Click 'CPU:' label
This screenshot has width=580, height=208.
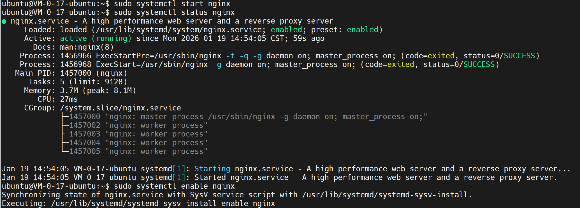pyautogui.click(x=47, y=99)
